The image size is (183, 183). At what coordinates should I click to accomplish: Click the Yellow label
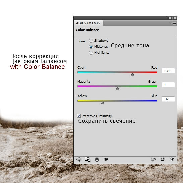click(82, 96)
